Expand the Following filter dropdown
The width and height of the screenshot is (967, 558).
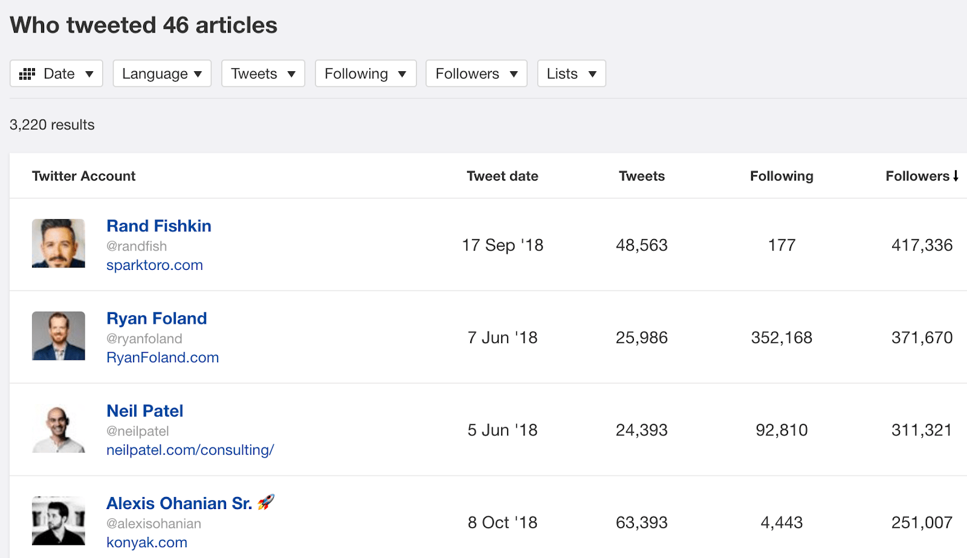[366, 74]
